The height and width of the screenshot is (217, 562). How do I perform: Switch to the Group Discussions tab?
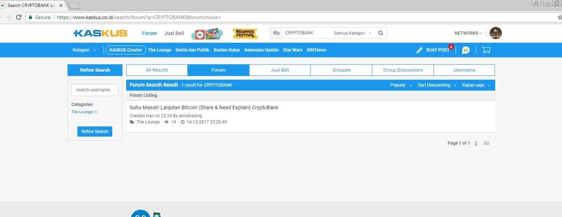[403, 70]
